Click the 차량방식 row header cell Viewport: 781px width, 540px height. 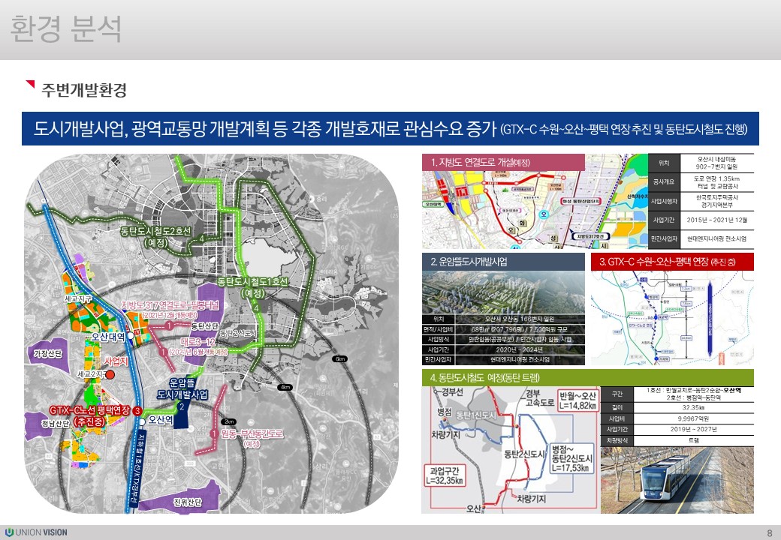617,440
